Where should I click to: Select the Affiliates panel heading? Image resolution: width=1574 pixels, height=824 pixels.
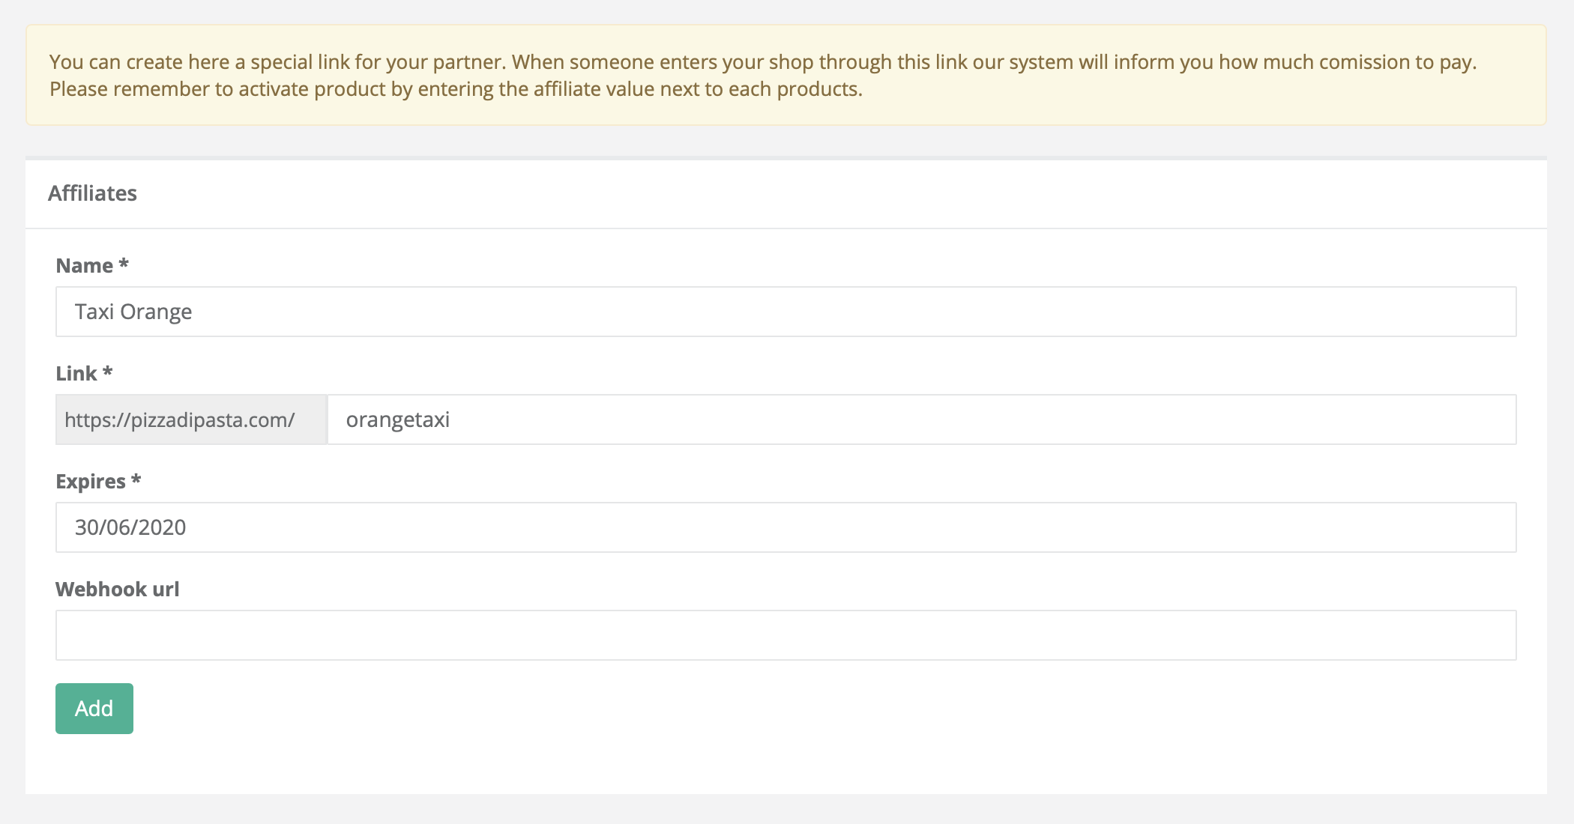(x=92, y=193)
